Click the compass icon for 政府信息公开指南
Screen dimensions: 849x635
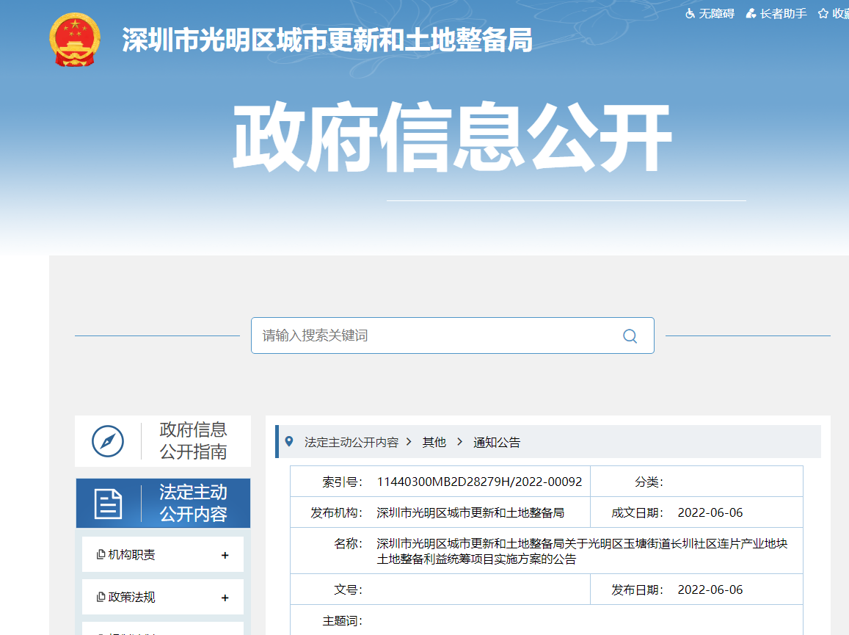[108, 441]
